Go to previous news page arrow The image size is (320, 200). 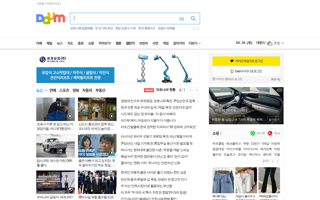click(190, 90)
